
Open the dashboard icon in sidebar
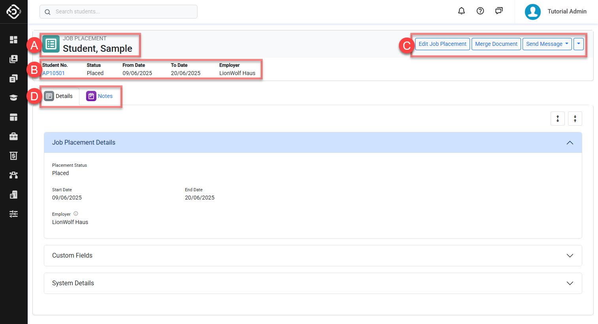point(13,40)
